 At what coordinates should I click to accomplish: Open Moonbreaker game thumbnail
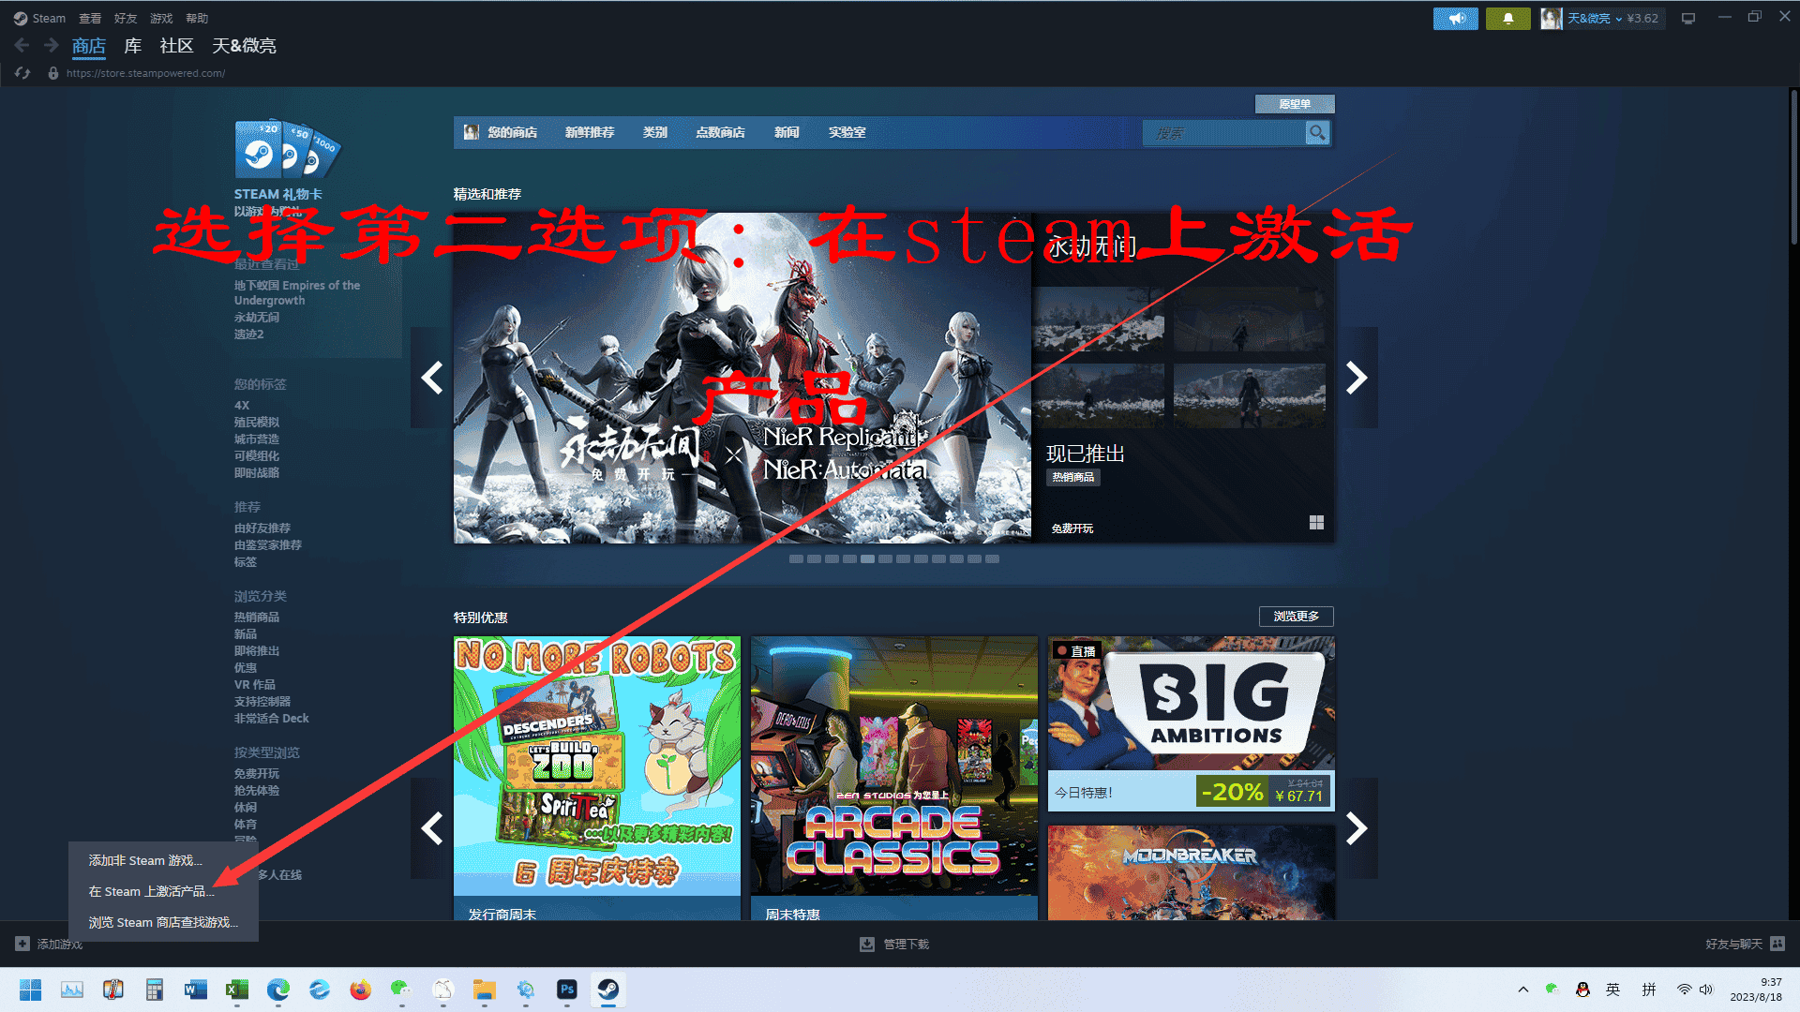click(x=1191, y=872)
